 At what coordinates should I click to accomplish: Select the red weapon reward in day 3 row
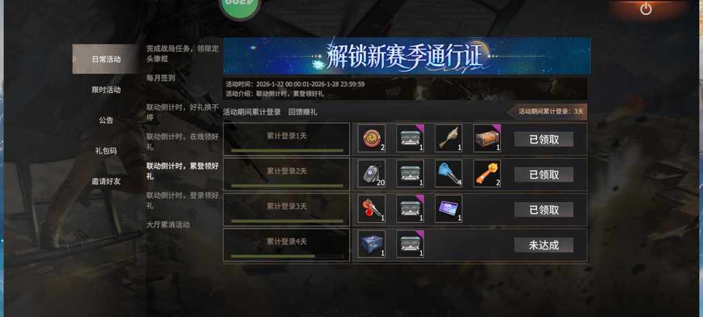click(x=371, y=209)
